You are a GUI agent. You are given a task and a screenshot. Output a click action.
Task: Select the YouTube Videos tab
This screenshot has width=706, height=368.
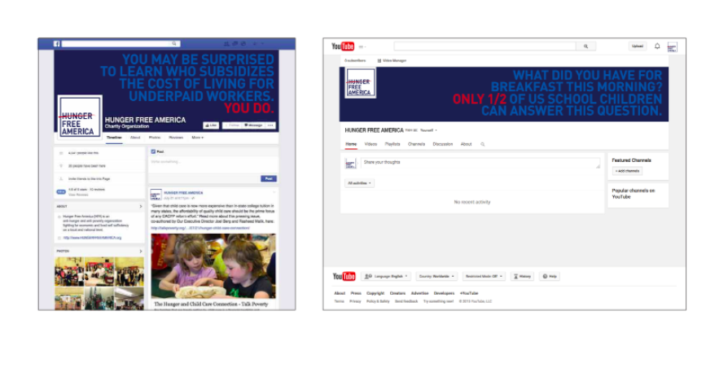371,144
